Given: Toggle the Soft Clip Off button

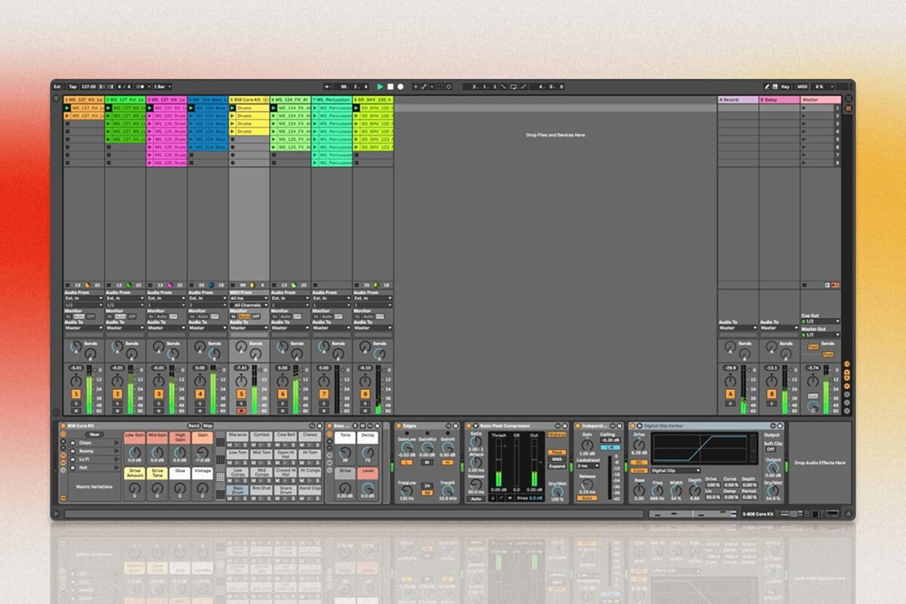Looking at the screenshot, I should (770, 448).
